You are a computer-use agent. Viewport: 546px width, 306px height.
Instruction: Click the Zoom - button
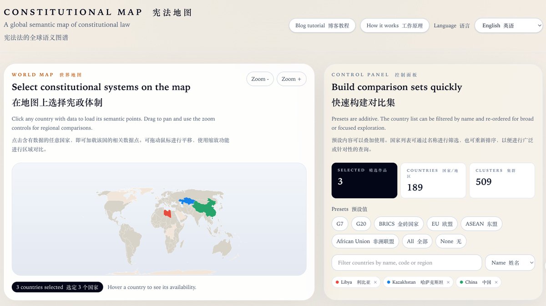coord(260,79)
